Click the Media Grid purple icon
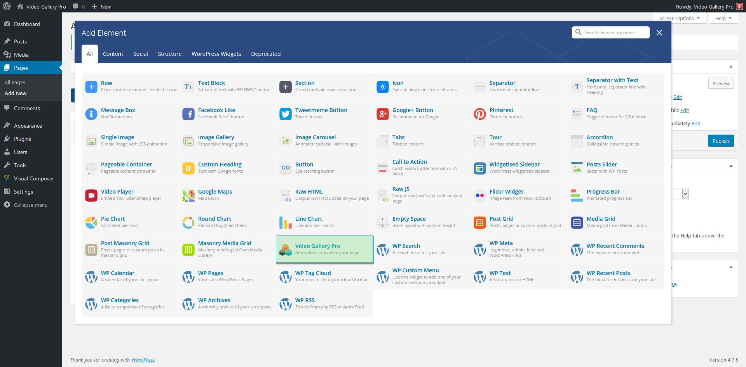The image size is (746, 367). click(577, 223)
